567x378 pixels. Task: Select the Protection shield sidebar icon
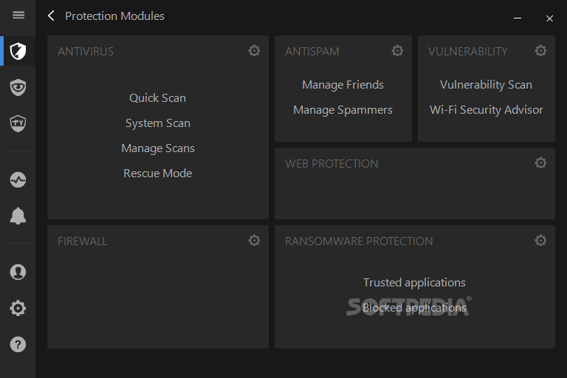pos(18,51)
